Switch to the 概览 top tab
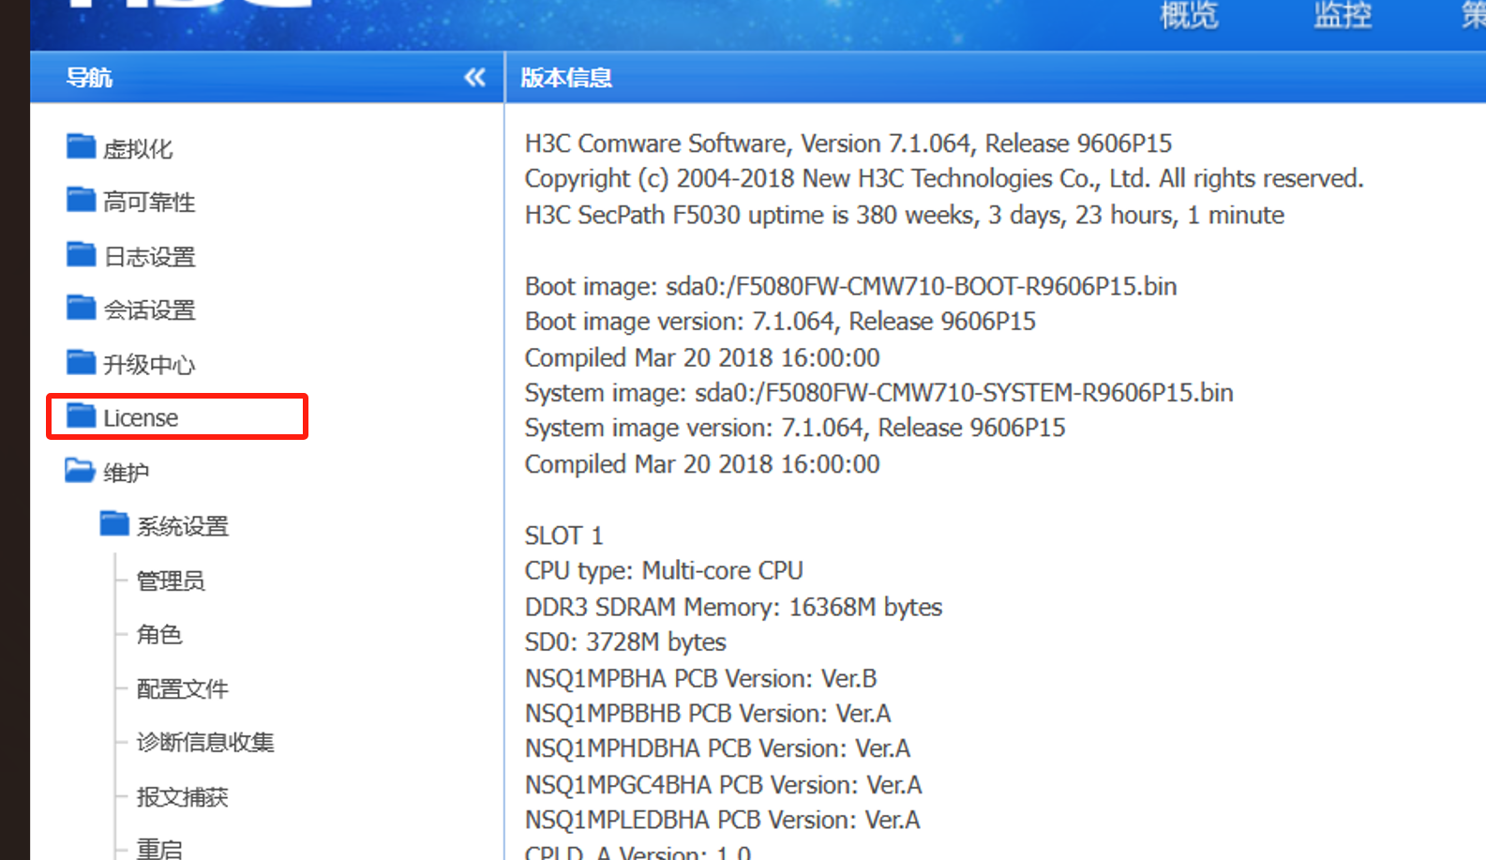 click(1189, 15)
